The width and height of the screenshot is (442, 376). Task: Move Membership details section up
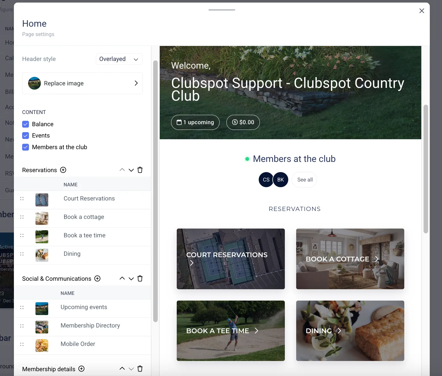tap(122, 369)
